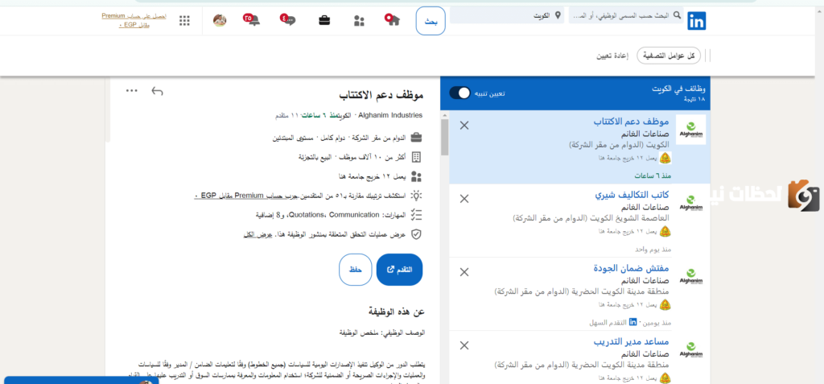This screenshot has width=824, height=384.
Task: Click Alghanim logo on مساعد مدير التدريب card
Action: 690,350
